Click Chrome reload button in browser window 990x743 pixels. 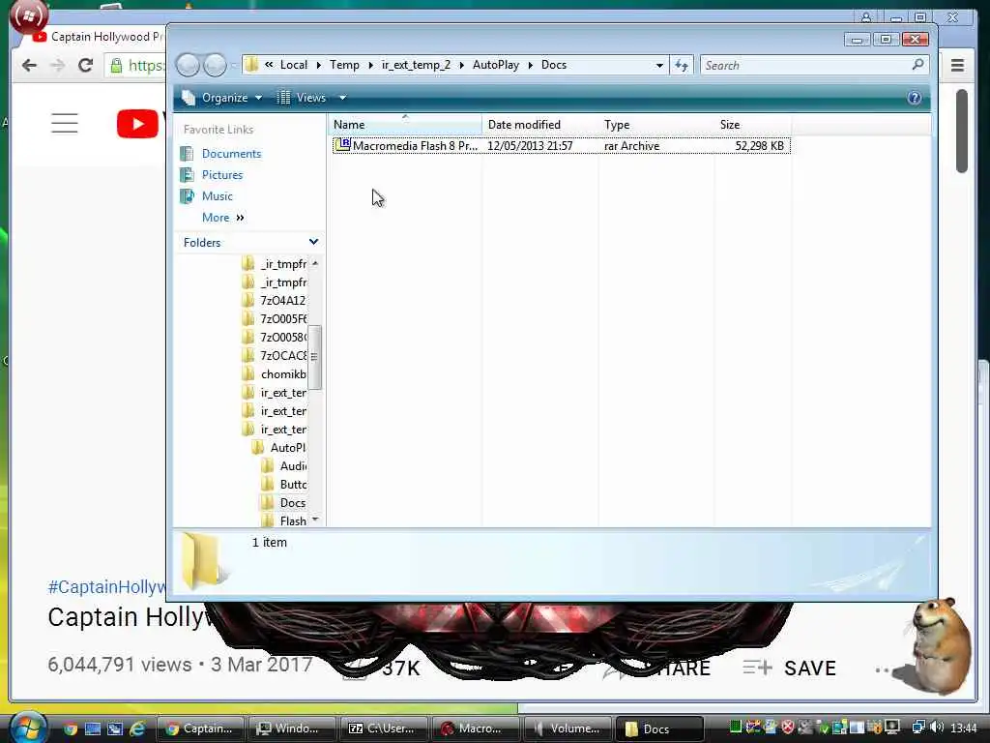click(x=85, y=65)
